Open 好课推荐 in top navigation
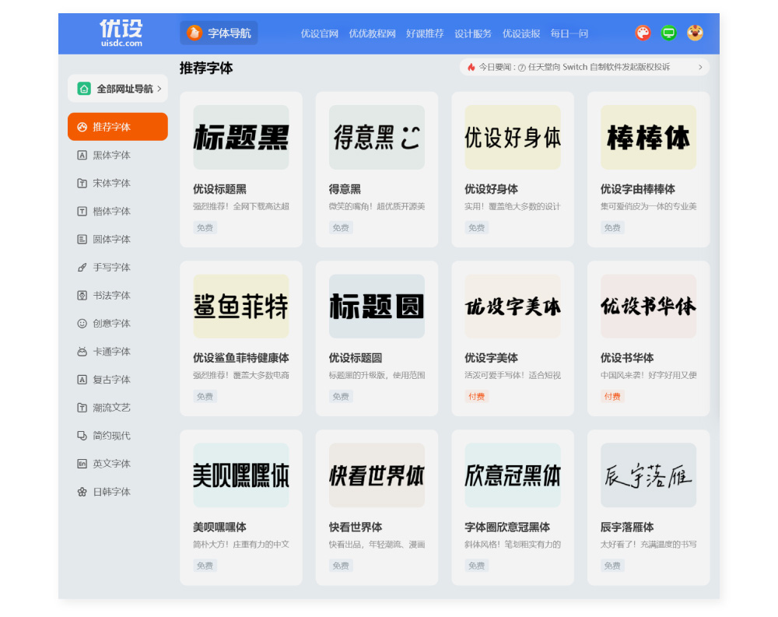Screen dimensions: 778x617 click(x=425, y=33)
